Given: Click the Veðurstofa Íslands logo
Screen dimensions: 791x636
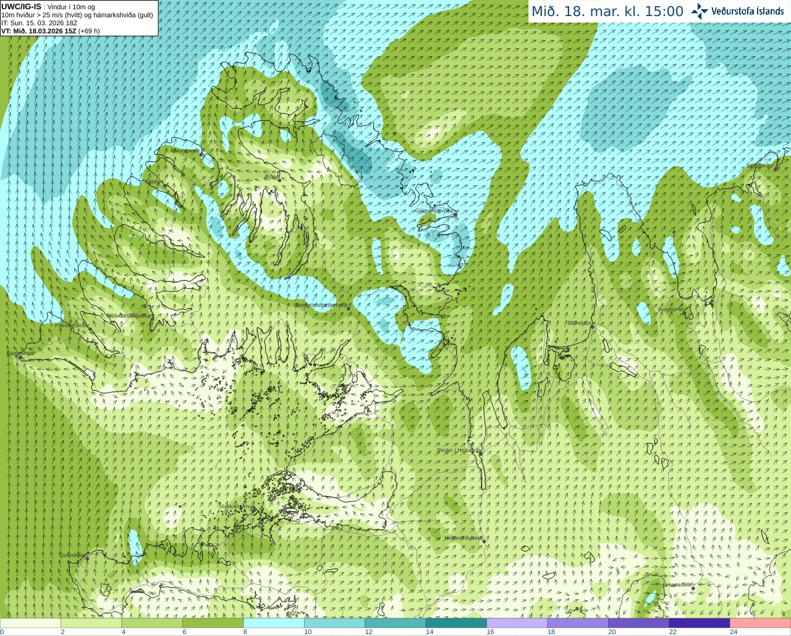Looking at the screenshot, I should (738, 11).
